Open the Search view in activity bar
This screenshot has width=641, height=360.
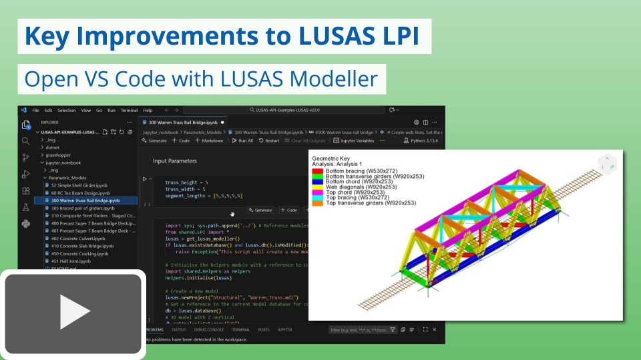[25, 141]
